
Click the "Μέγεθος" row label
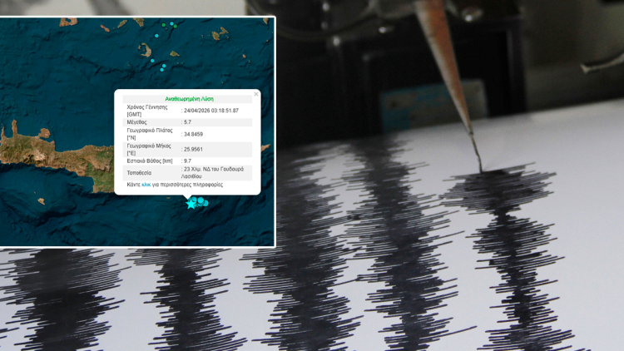tap(136, 122)
